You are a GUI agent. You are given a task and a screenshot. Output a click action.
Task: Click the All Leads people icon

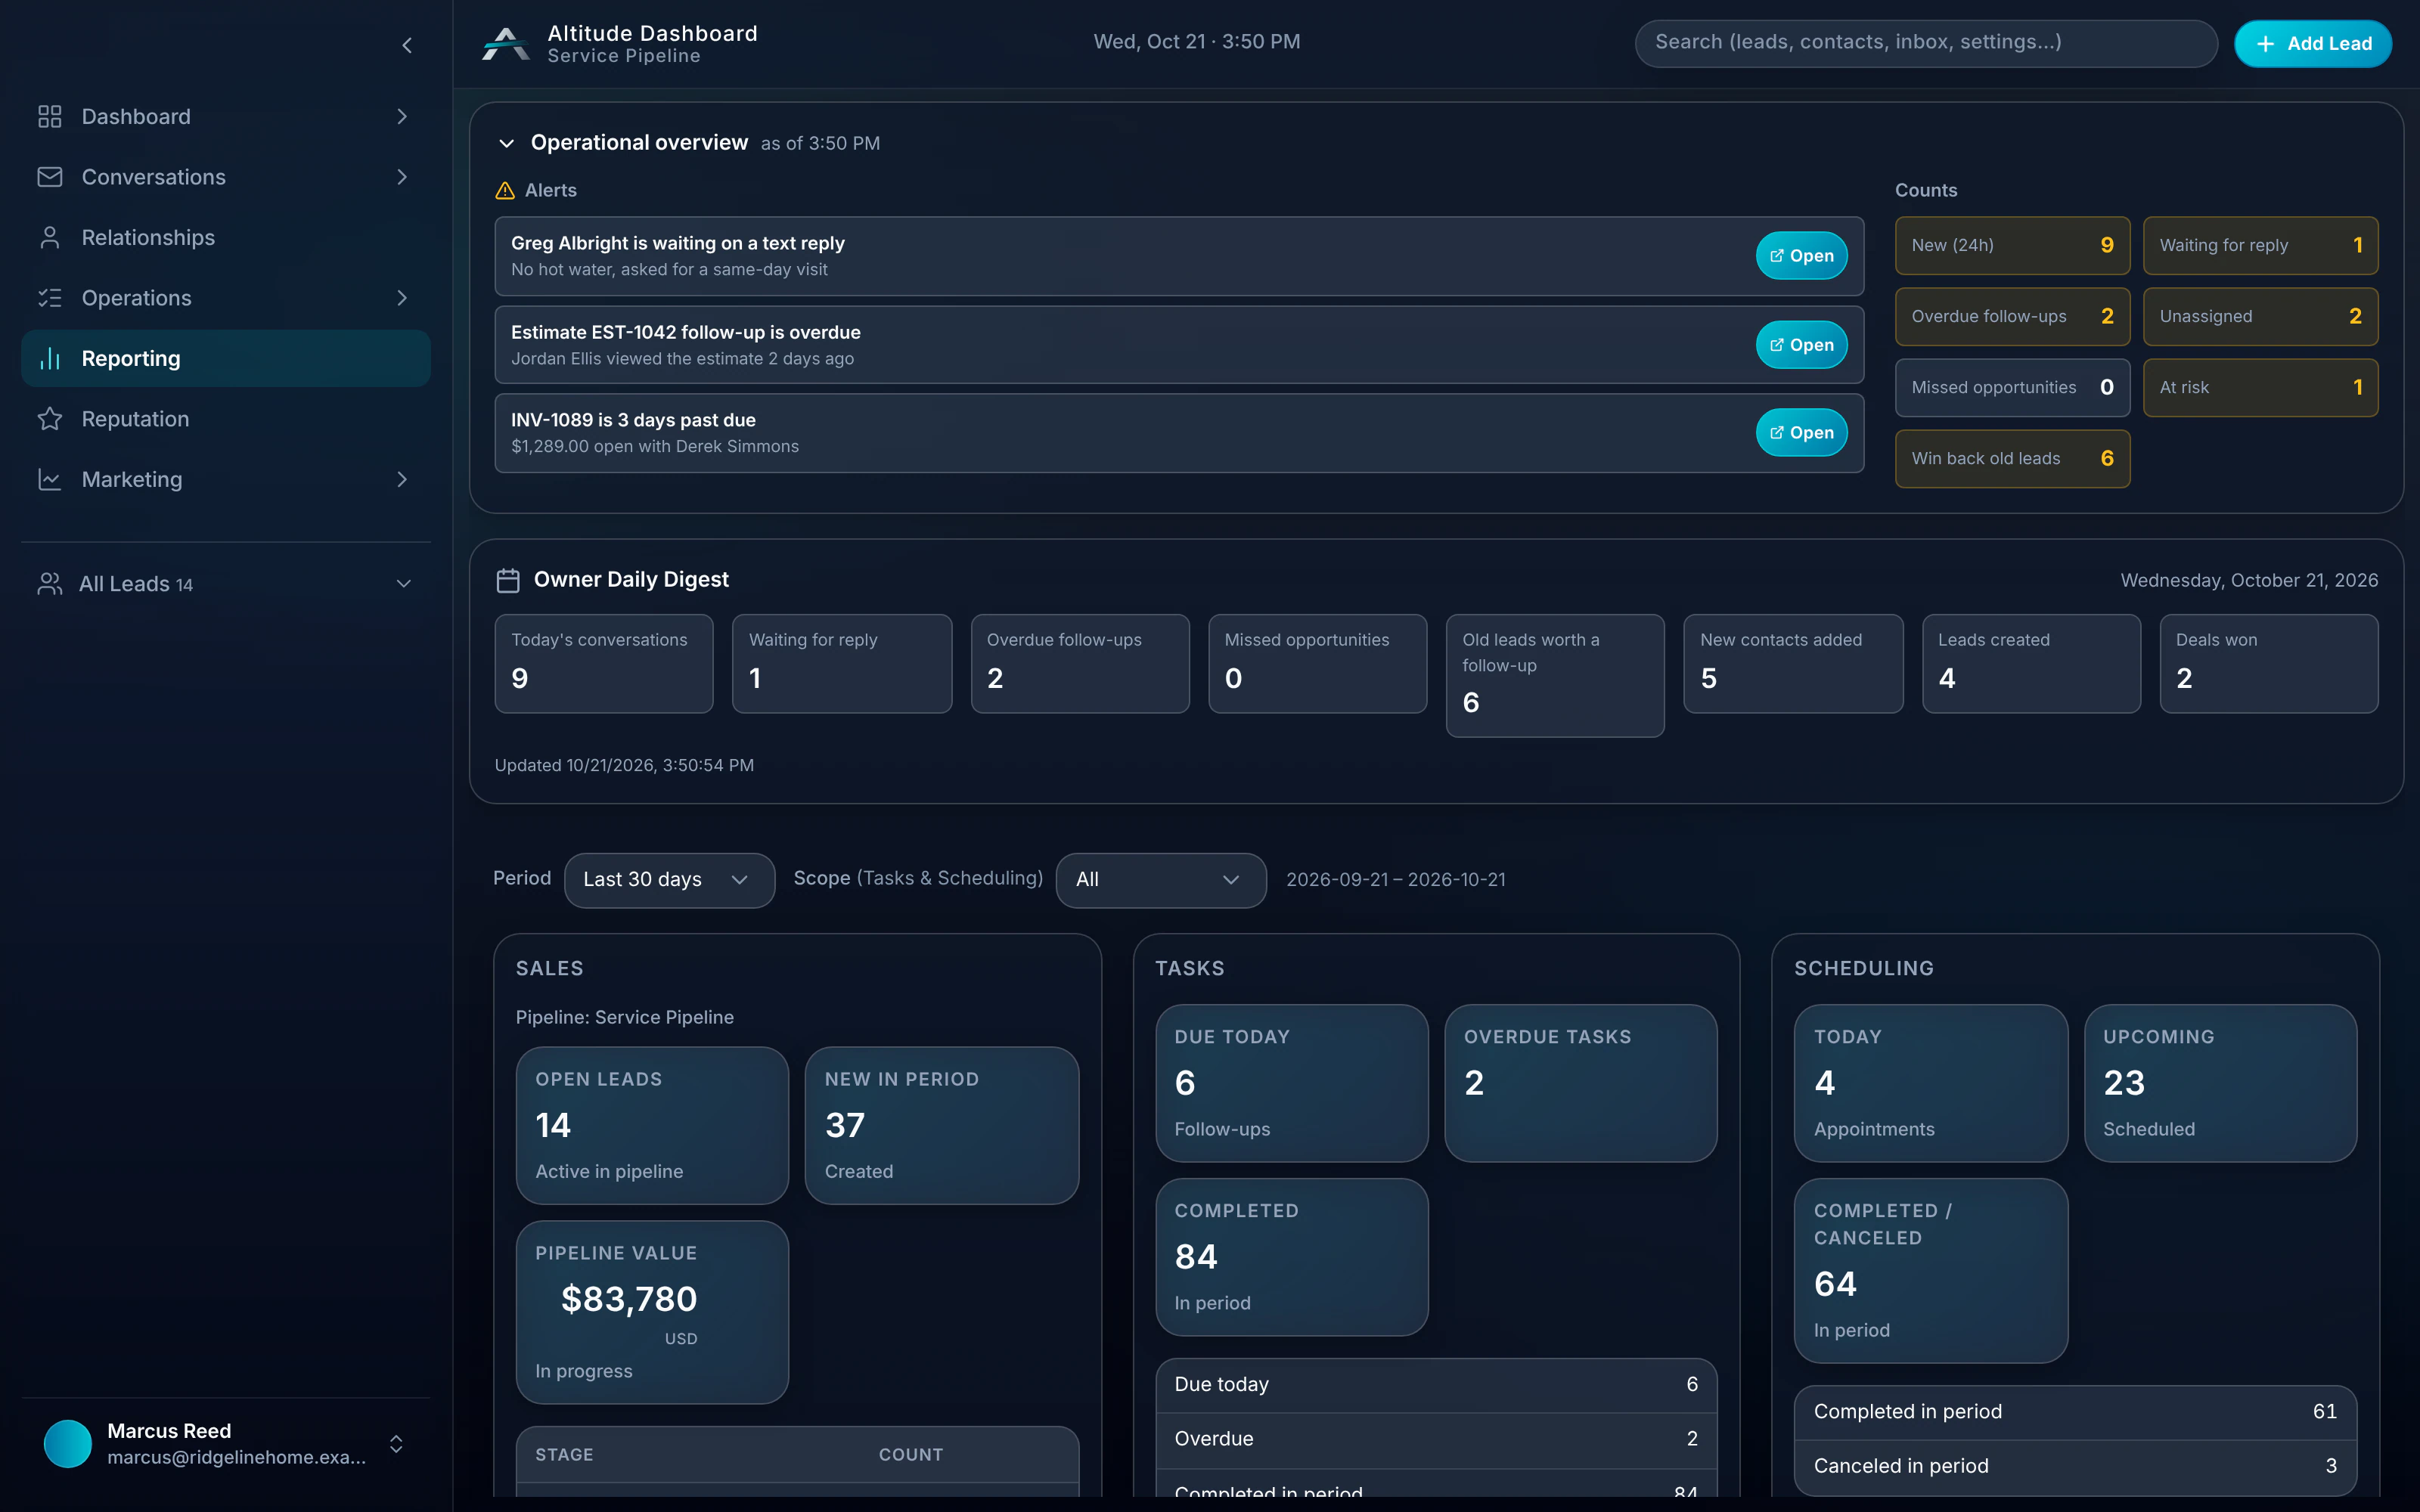(50, 584)
